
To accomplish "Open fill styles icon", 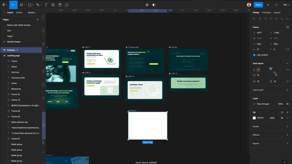I will (x=282, y=113).
